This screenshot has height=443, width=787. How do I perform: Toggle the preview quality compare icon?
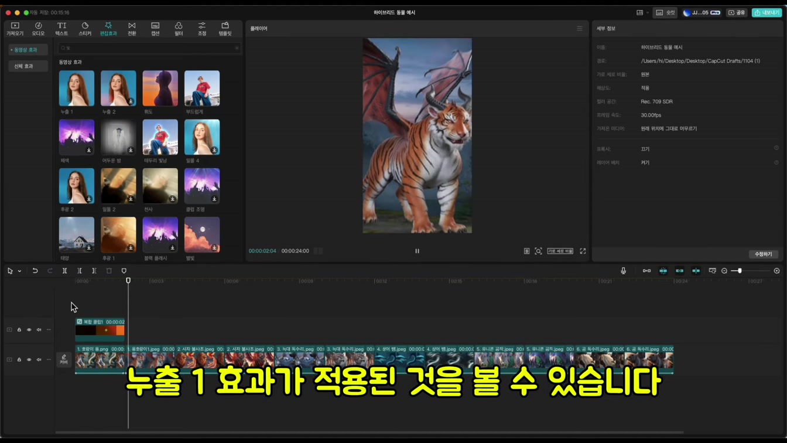(526, 251)
